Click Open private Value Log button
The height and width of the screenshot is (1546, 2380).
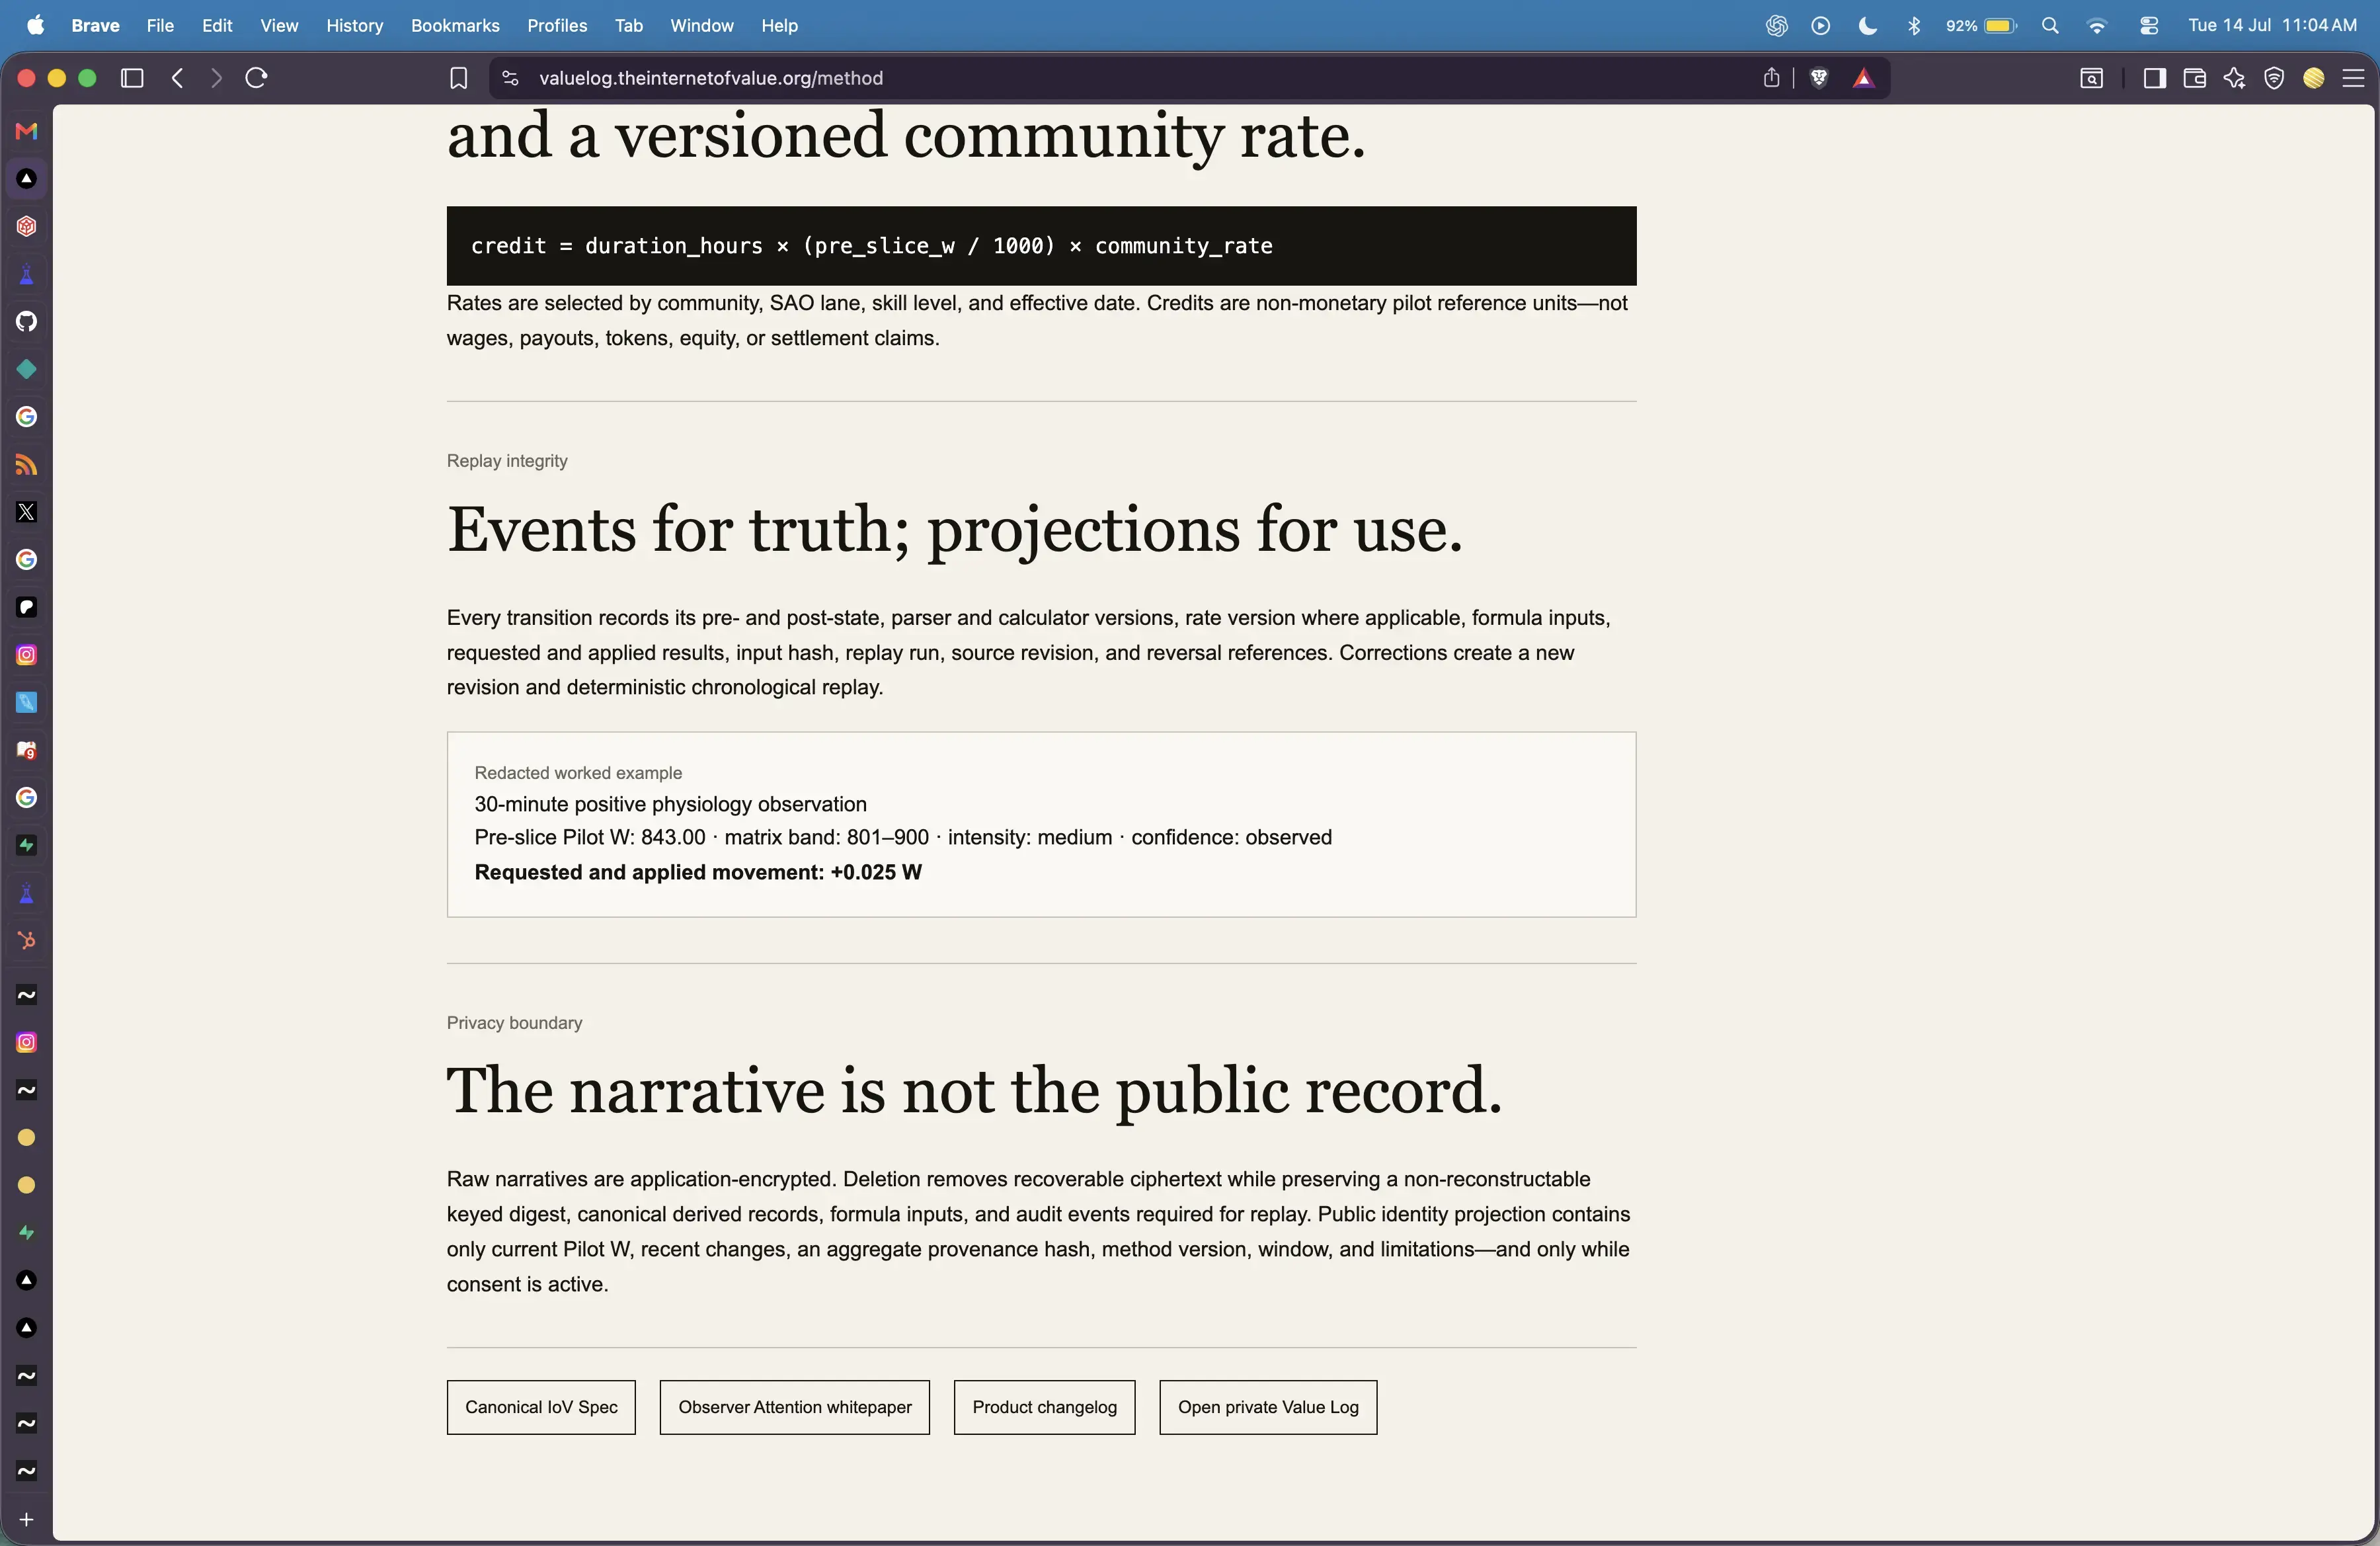pyautogui.click(x=1268, y=1407)
